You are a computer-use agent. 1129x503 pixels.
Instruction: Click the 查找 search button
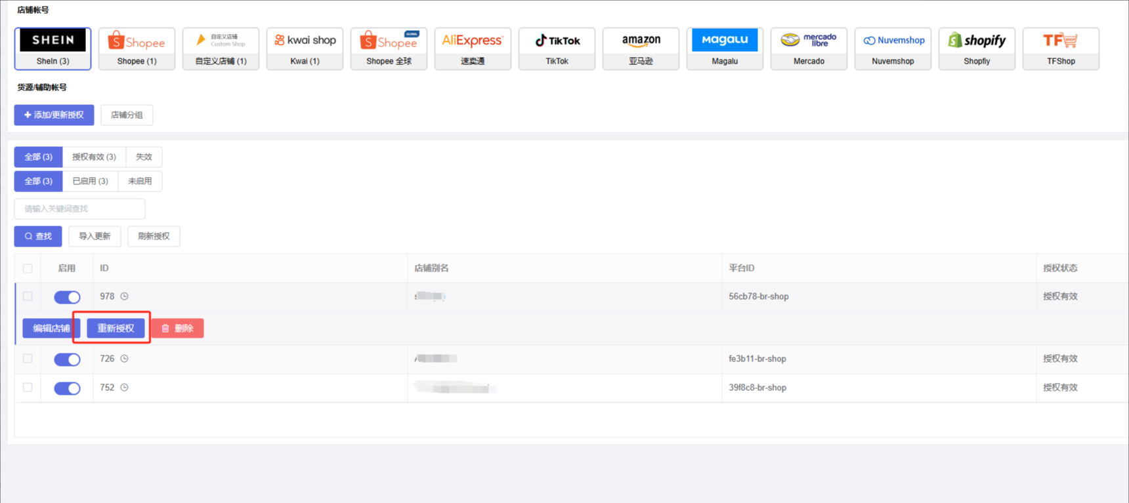pos(38,236)
